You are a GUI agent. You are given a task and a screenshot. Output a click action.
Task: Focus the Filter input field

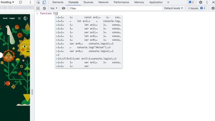click(116, 8)
